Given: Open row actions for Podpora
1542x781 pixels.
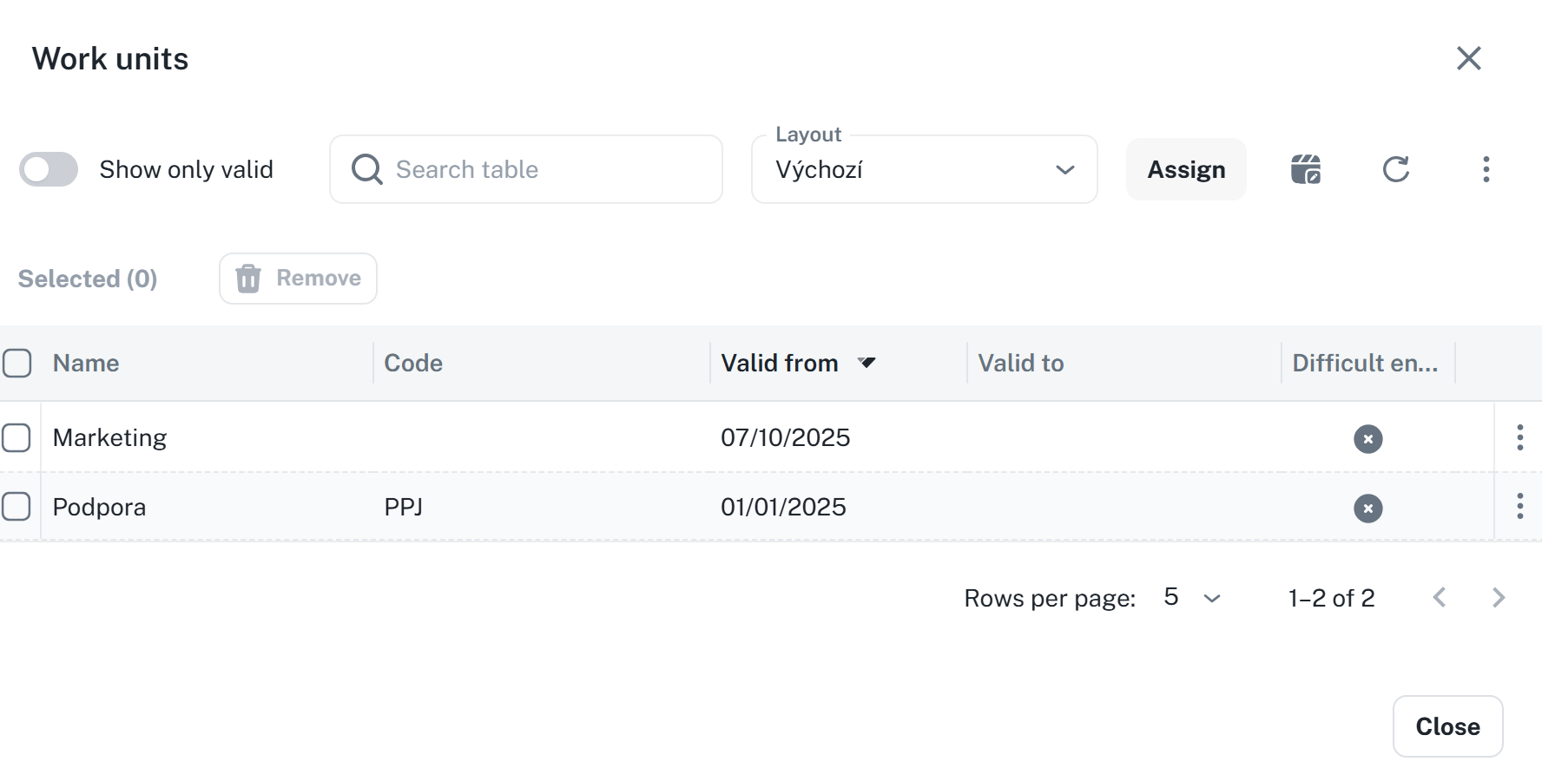Looking at the screenshot, I should (x=1519, y=506).
